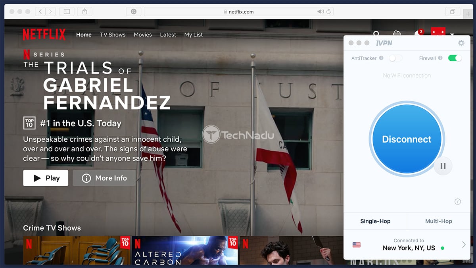Image resolution: width=476 pixels, height=268 pixels.
Task: Reload the page in Safari
Action: pos(328,12)
